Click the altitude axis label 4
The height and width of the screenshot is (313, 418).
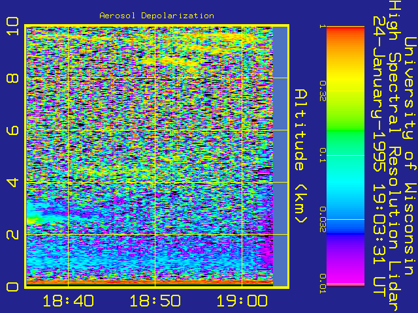coord(12,183)
